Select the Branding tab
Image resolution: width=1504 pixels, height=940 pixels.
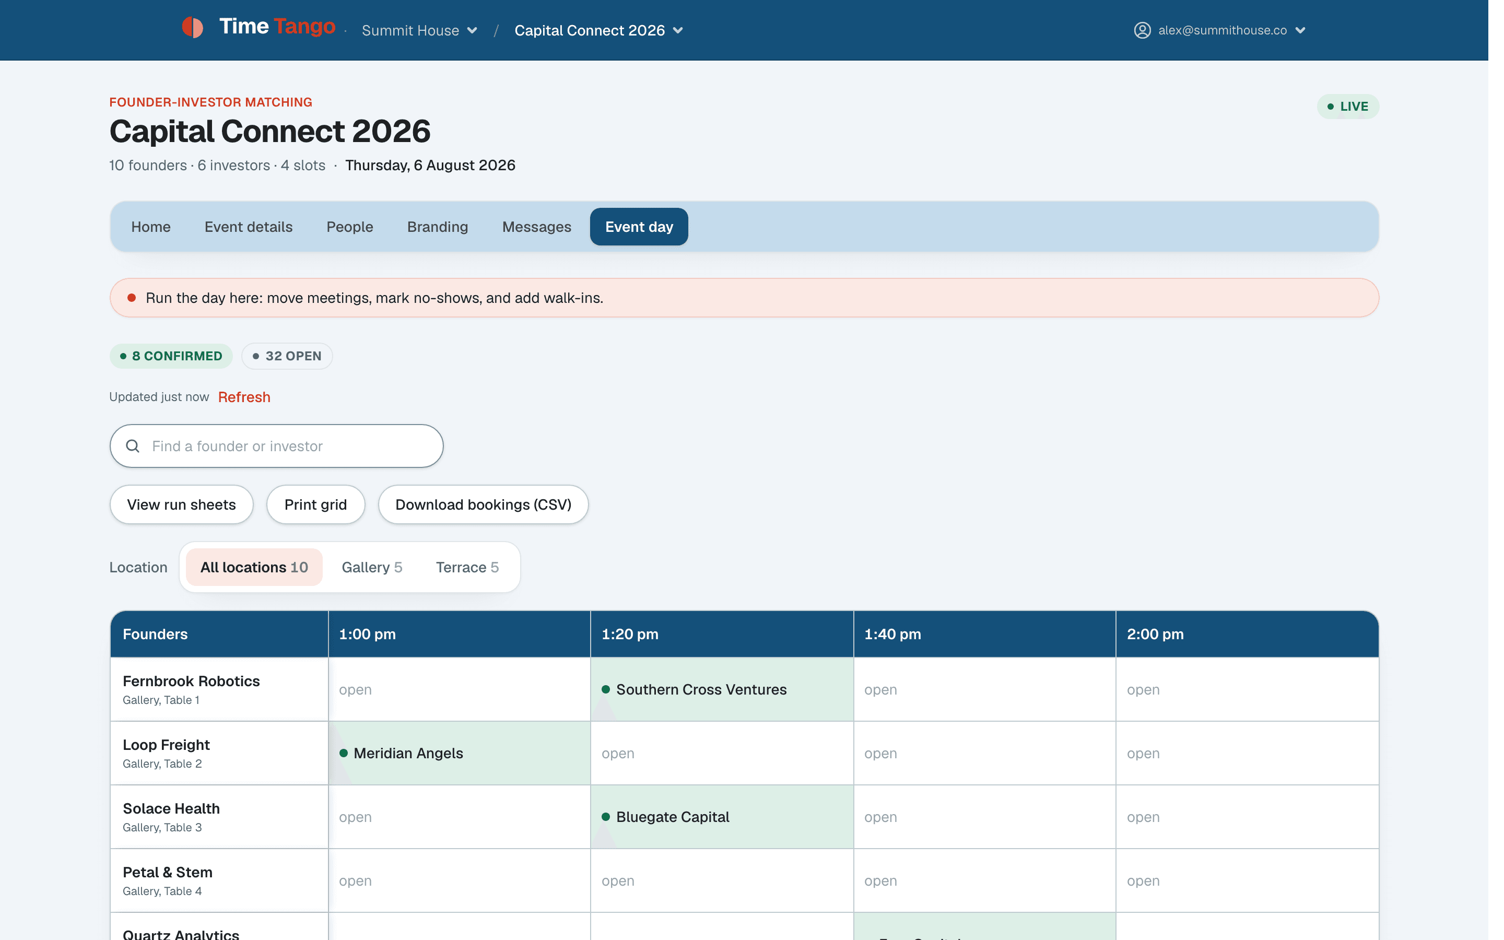[438, 227]
